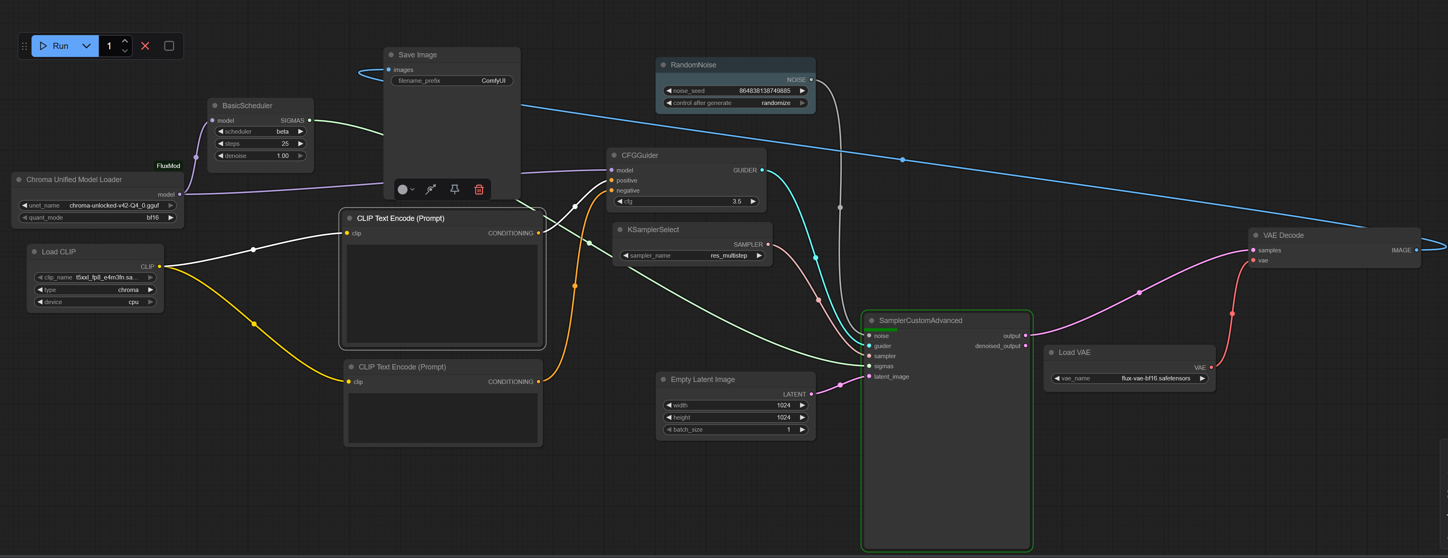The height and width of the screenshot is (558, 1448).
Task: Click the noise_seed value field
Action: 735,90
